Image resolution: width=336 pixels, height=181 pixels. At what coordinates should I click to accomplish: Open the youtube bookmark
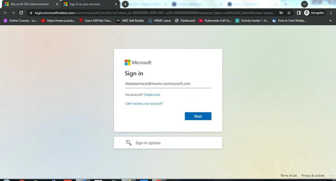(58, 21)
